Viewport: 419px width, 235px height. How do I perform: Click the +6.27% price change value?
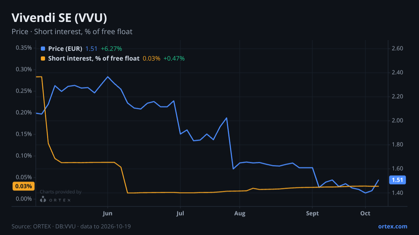tap(111, 49)
